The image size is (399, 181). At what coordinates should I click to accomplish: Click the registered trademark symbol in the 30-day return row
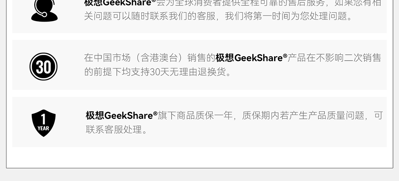point(285,56)
